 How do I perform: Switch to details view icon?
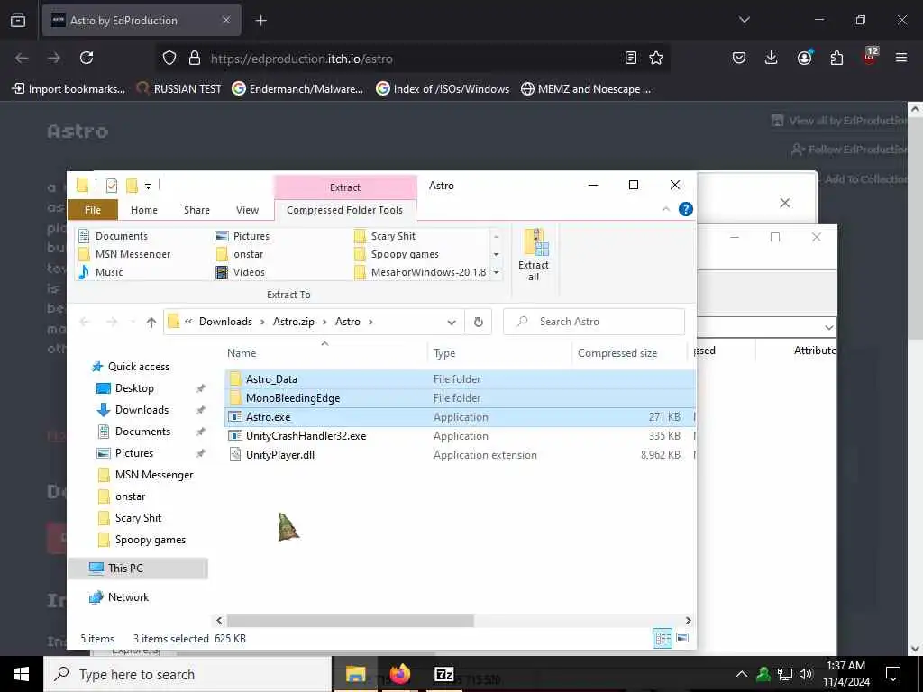663,638
